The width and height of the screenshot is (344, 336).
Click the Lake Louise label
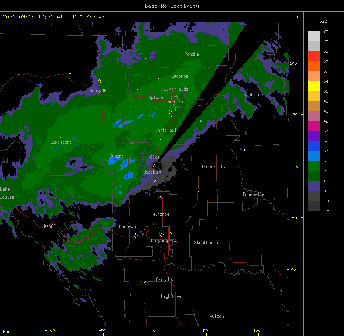tap(7, 193)
